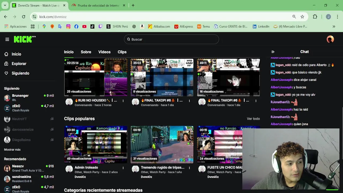
Task: Open offline channel davooxeneize
Action: pos(29,129)
